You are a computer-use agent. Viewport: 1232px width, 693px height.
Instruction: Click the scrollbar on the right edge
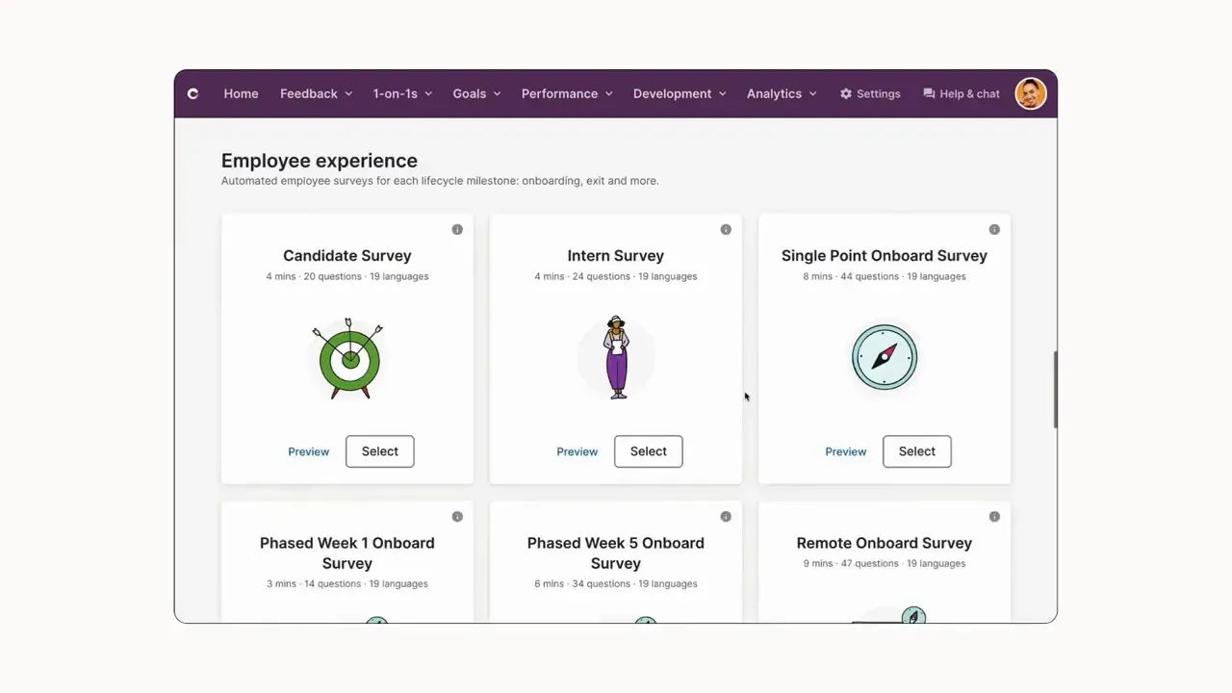pos(1054,390)
